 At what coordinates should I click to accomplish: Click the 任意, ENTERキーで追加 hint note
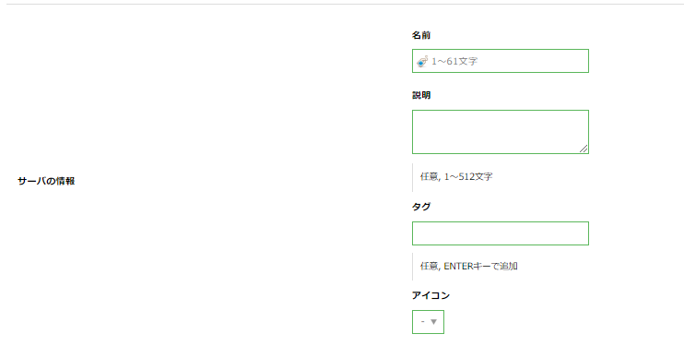tap(469, 266)
